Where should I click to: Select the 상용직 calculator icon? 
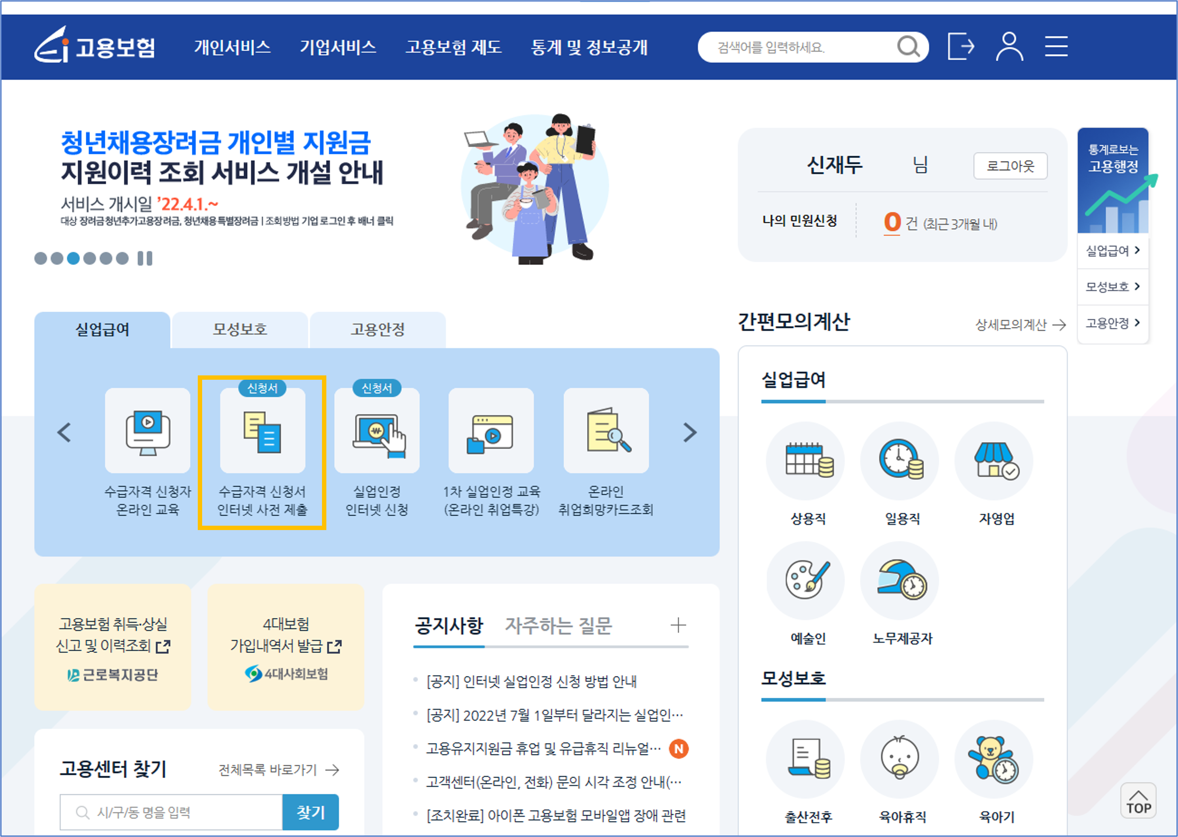point(807,460)
